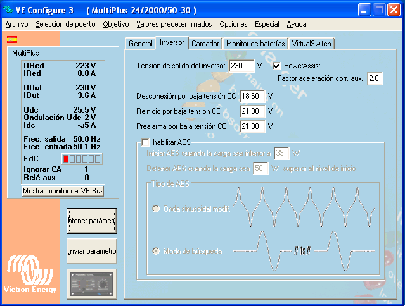The width and height of the screenshot is (405, 306).
Task: Click the Frec. entrada 50.1 Hz reading
Action: click(x=62, y=147)
